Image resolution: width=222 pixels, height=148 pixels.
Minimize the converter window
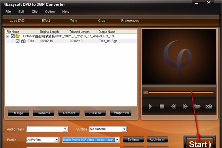(x=196, y=3)
